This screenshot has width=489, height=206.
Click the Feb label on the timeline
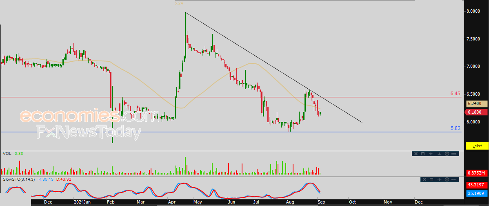pos(110,202)
